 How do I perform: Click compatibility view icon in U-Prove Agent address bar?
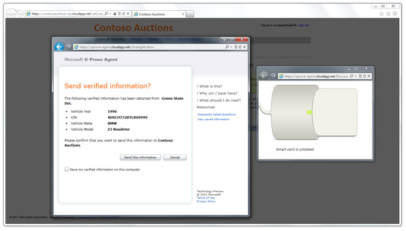click(x=236, y=47)
